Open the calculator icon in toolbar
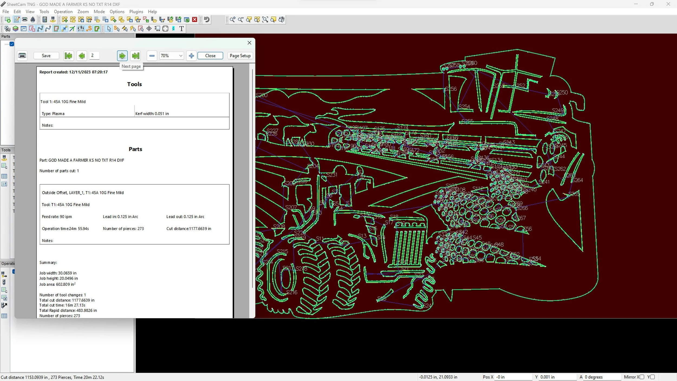 click(45, 19)
